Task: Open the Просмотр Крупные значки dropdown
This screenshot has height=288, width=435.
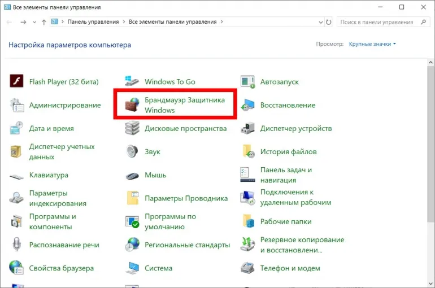Action: click(x=372, y=44)
